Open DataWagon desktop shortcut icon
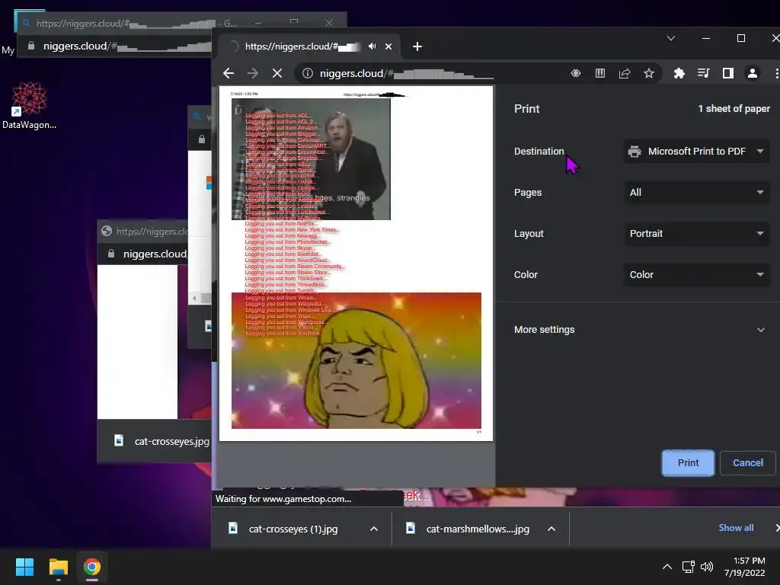This screenshot has width=780, height=585. pyautogui.click(x=30, y=105)
